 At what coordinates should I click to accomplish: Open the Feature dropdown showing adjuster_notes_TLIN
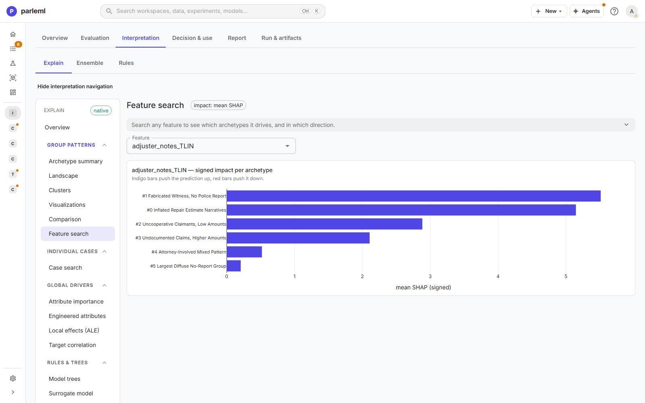click(211, 146)
